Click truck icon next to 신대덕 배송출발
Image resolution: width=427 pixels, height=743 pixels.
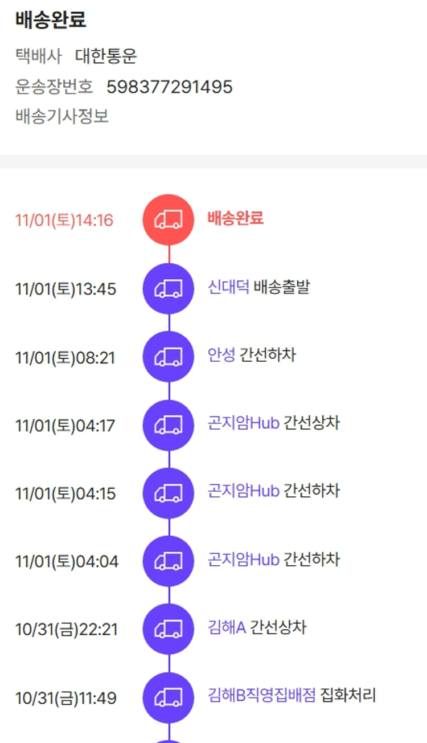(169, 288)
